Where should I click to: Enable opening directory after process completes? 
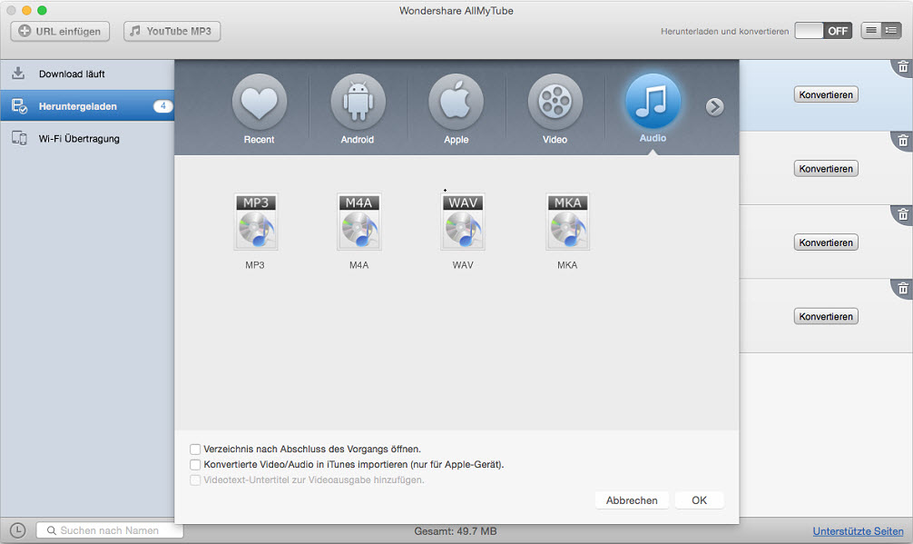[195, 449]
